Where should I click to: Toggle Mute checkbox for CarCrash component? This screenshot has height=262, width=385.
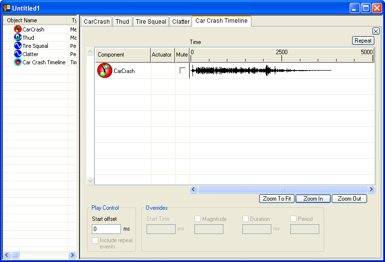[182, 71]
